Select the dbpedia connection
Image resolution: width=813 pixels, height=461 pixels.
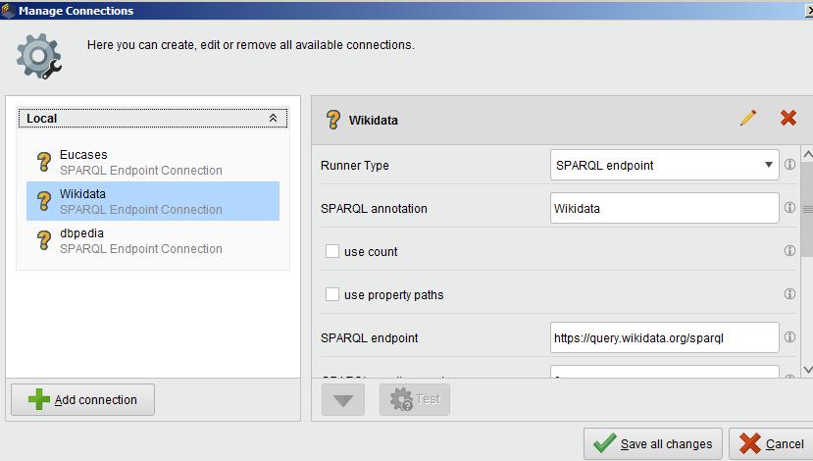pos(152,240)
